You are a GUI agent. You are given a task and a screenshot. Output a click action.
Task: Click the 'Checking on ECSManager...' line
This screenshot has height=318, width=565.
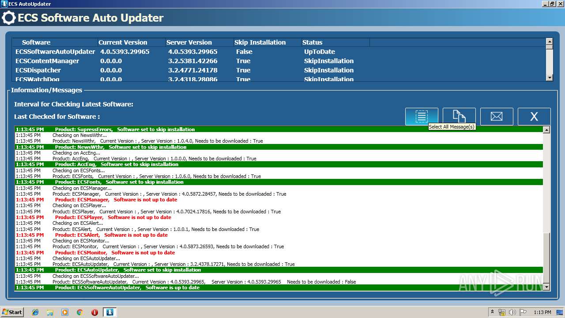[279, 188]
